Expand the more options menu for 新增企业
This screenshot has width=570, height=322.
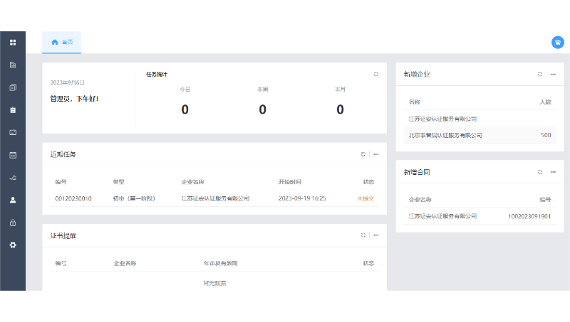pos(553,74)
